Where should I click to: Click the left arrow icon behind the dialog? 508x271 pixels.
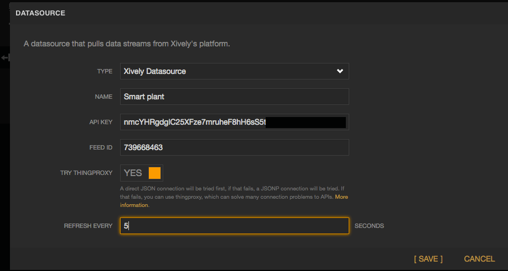[4, 57]
